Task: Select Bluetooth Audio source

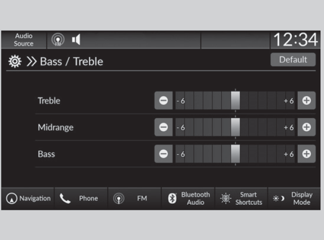Action: click(x=189, y=198)
